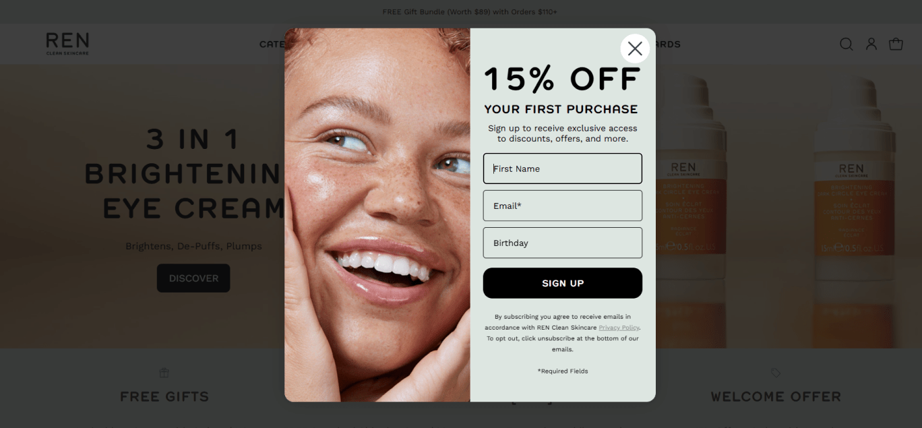
Task: Open the search icon in header
Action: 846,44
